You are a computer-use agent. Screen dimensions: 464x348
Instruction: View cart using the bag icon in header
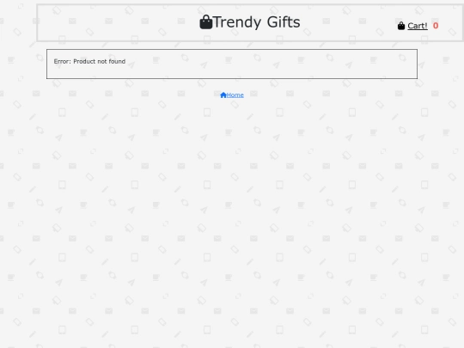coord(401,26)
